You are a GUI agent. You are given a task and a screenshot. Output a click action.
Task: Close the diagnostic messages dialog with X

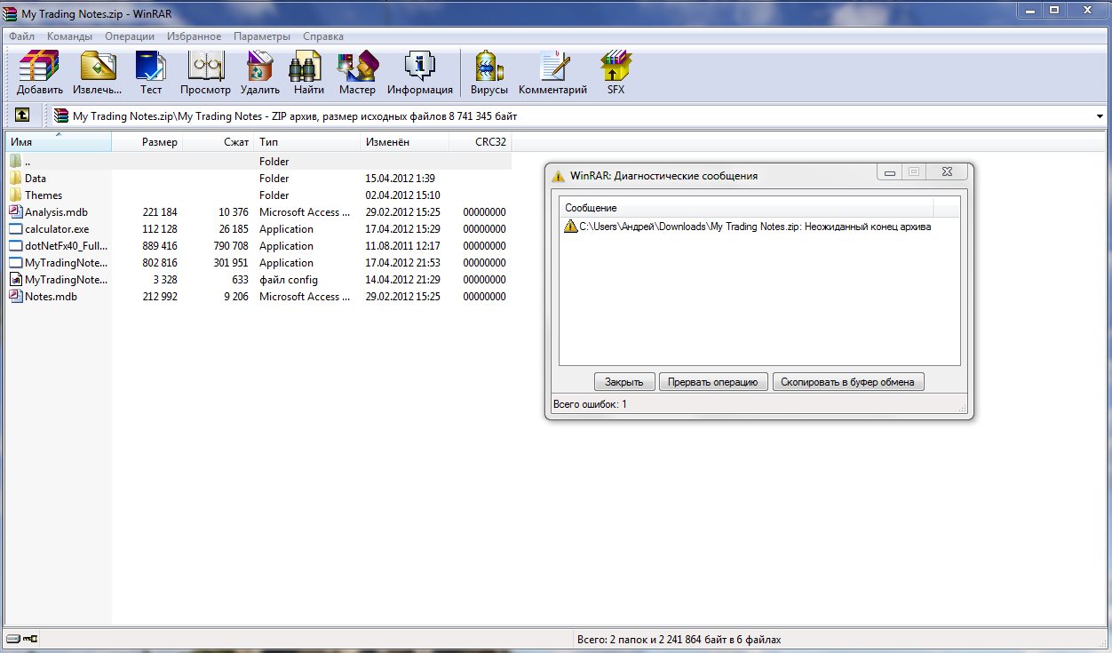point(949,172)
